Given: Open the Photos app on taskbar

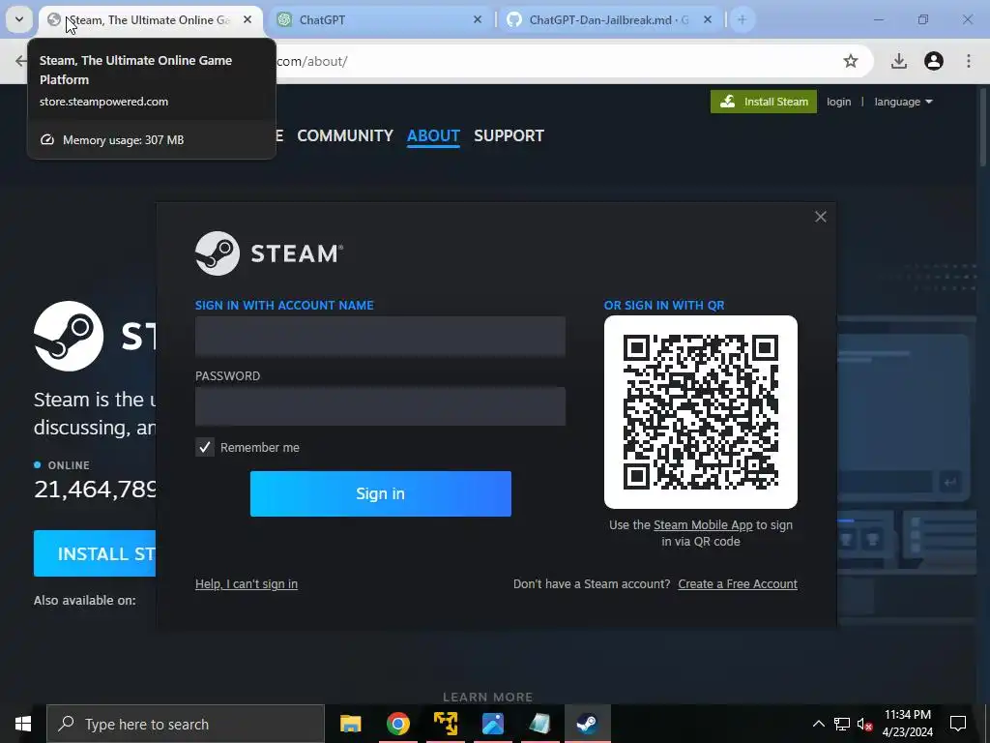Looking at the screenshot, I should [x=492, y=724].
